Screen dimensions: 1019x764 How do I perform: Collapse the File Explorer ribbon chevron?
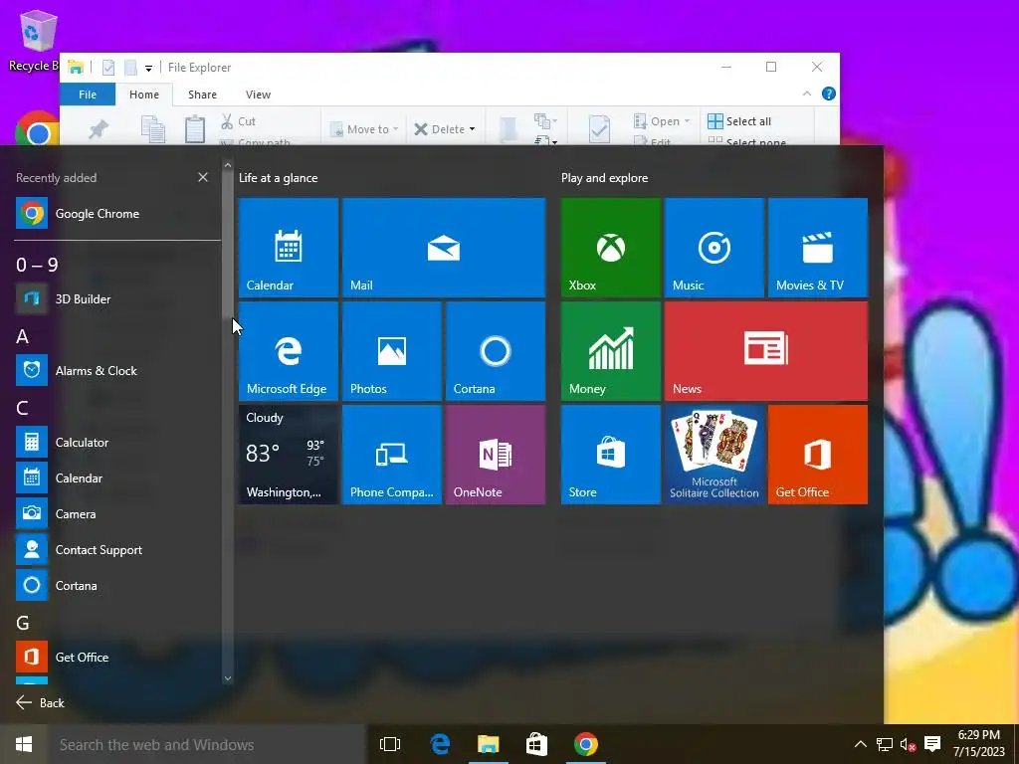tap(807, 95)
